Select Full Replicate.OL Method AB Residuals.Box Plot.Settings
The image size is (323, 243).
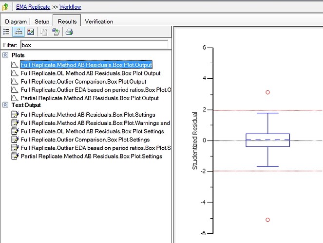(x=92, y=131)
